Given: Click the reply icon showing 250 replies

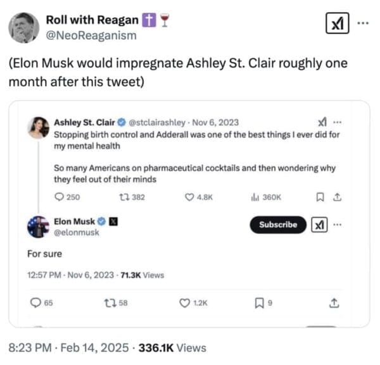Looking at the screenshot, I should (x=59, y=197).
